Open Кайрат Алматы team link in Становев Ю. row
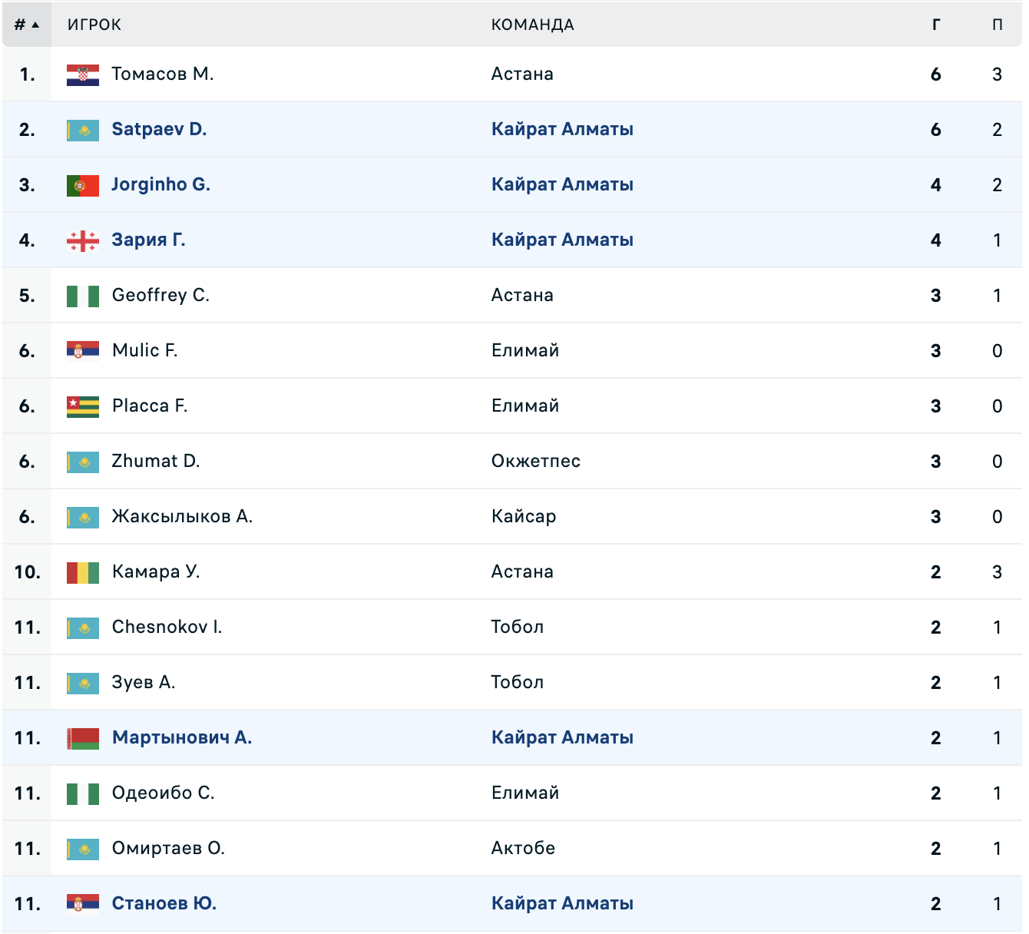Screen dimensions: 1029x934 [x=562, y=903]
